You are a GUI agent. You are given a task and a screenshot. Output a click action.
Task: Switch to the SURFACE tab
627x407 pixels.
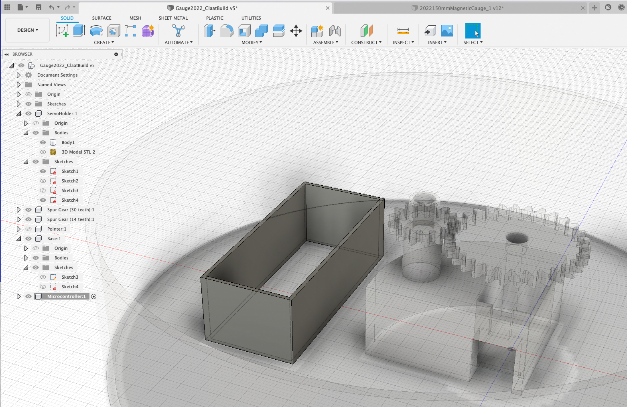[x=102, y=18]
